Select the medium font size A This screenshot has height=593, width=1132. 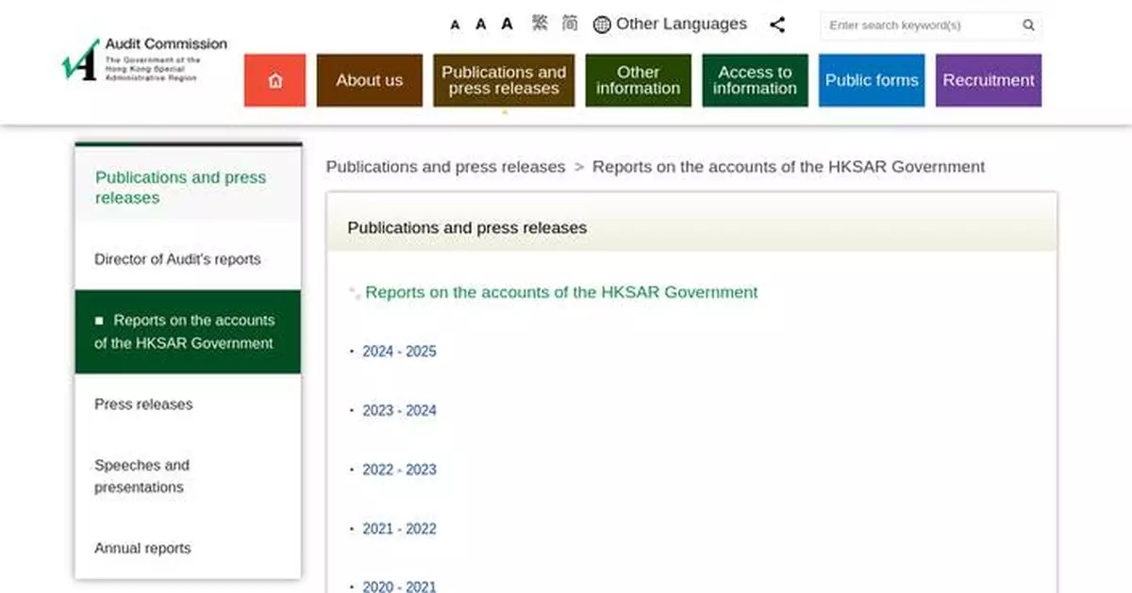click(x=480, y=25)
